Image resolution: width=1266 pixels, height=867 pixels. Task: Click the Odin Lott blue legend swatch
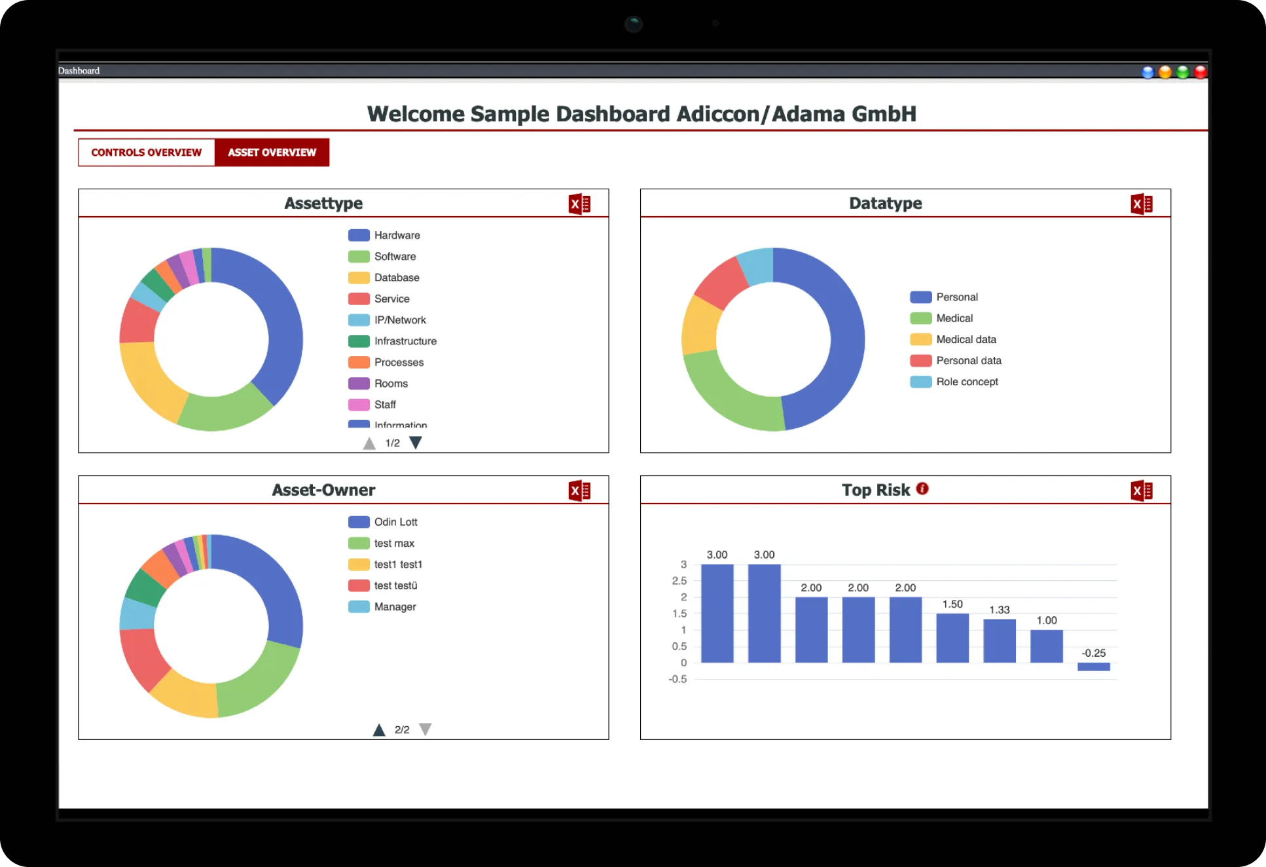[359, 522]
